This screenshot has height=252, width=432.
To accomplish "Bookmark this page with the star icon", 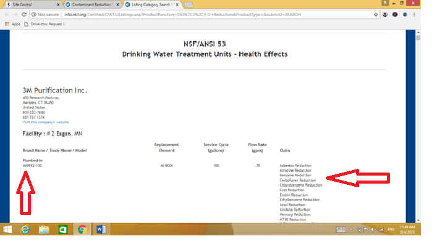I will [x=376, y=15].
